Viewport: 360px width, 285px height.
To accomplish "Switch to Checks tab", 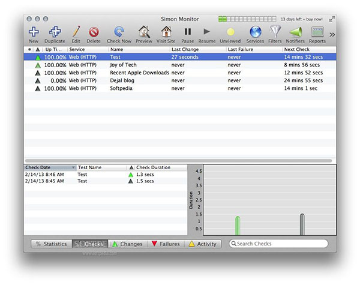I will point(90,244).
